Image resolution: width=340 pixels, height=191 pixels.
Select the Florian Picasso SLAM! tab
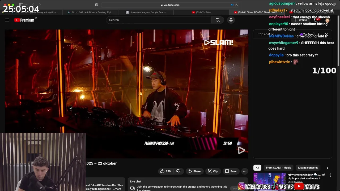tap(256, 12)
